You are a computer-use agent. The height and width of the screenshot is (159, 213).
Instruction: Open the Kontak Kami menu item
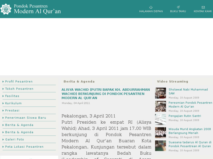[x=203, y=11]
